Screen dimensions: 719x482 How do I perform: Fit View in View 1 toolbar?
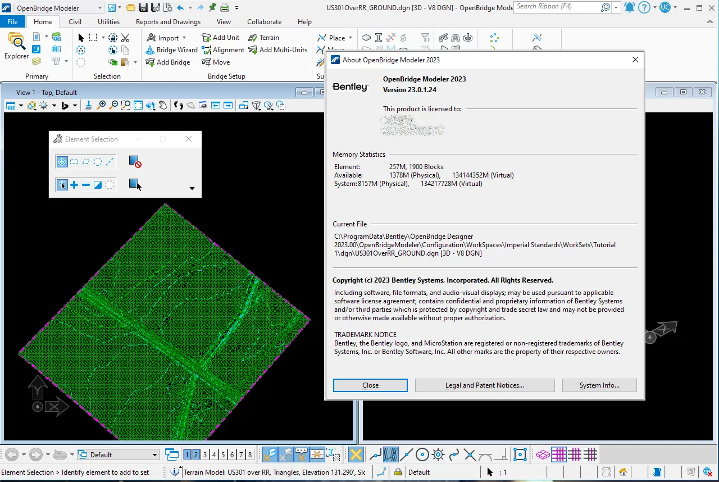138,105
